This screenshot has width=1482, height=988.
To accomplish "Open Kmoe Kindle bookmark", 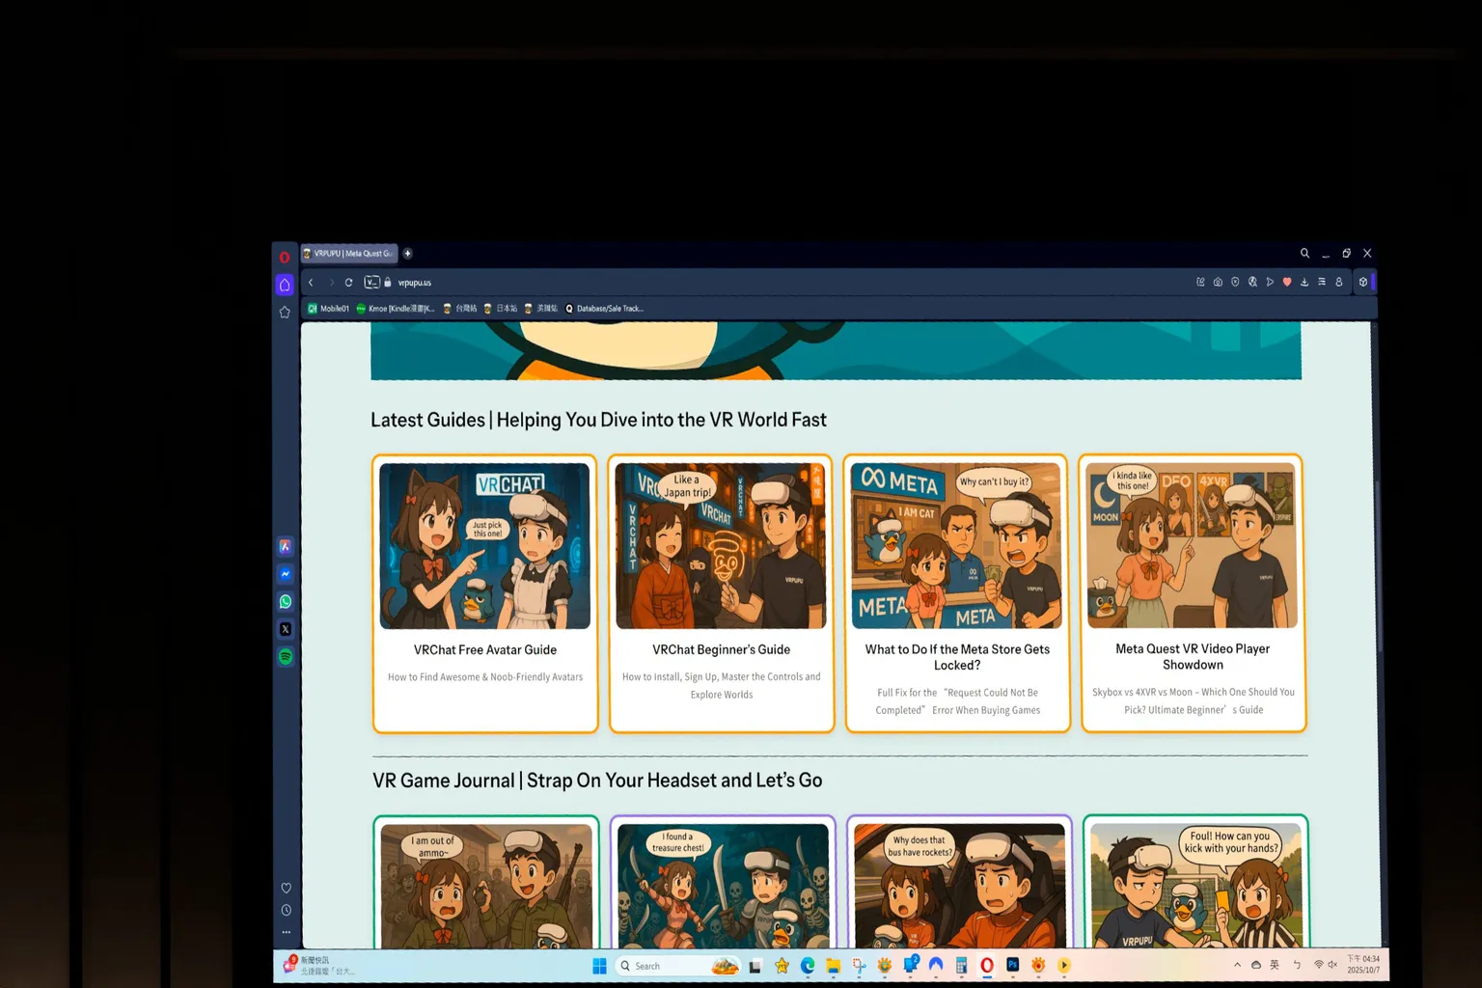I will pos(396,309).
